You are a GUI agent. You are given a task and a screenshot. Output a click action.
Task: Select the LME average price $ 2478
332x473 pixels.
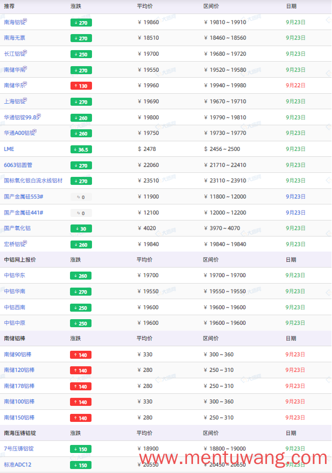146,149
